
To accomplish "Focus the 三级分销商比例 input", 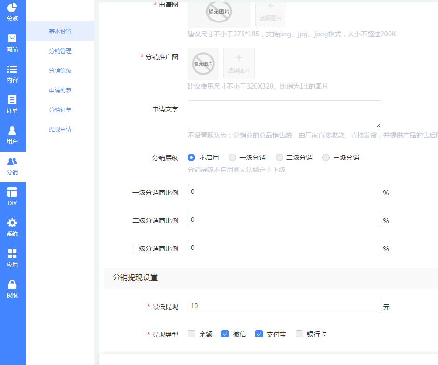I will [284, 247].
